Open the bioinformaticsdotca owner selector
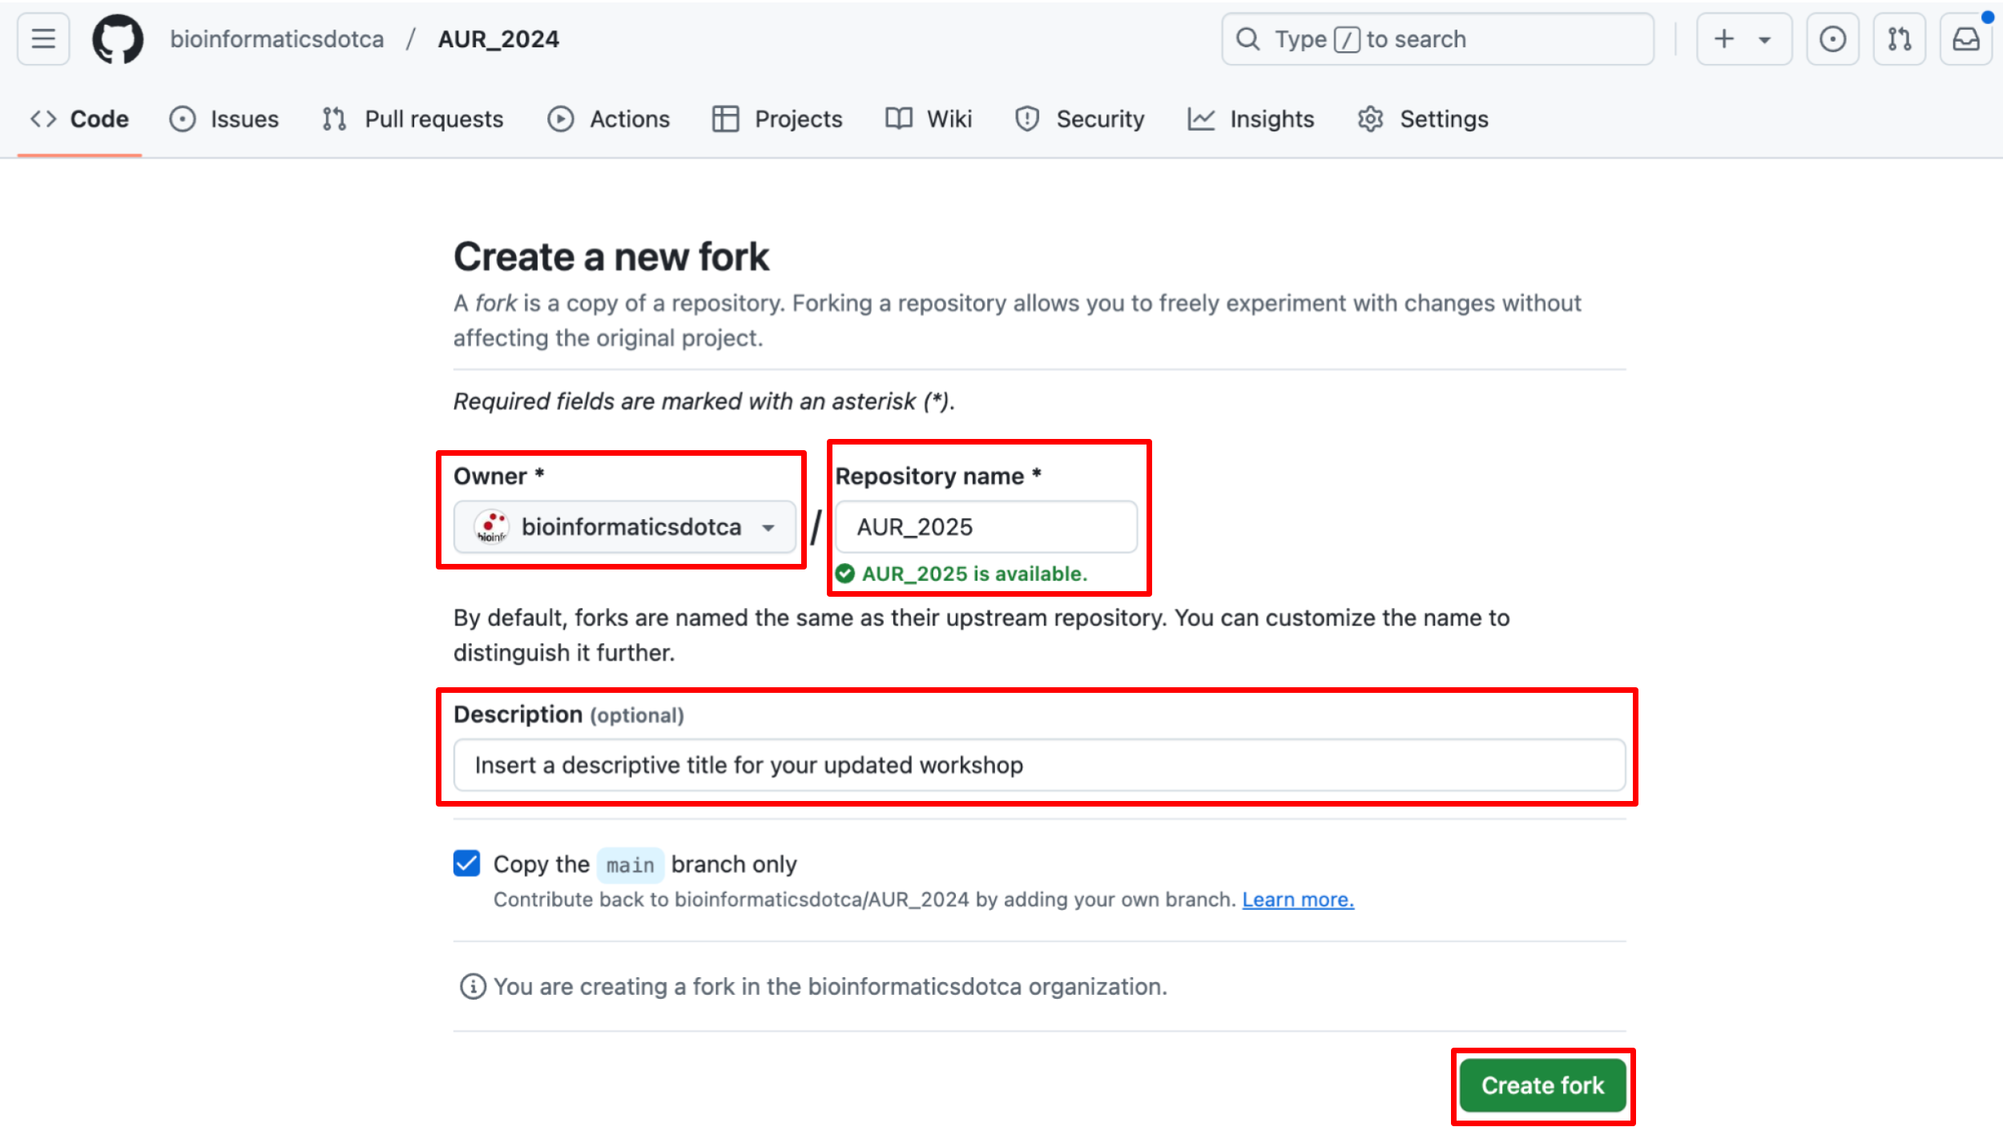 [624, 526]
